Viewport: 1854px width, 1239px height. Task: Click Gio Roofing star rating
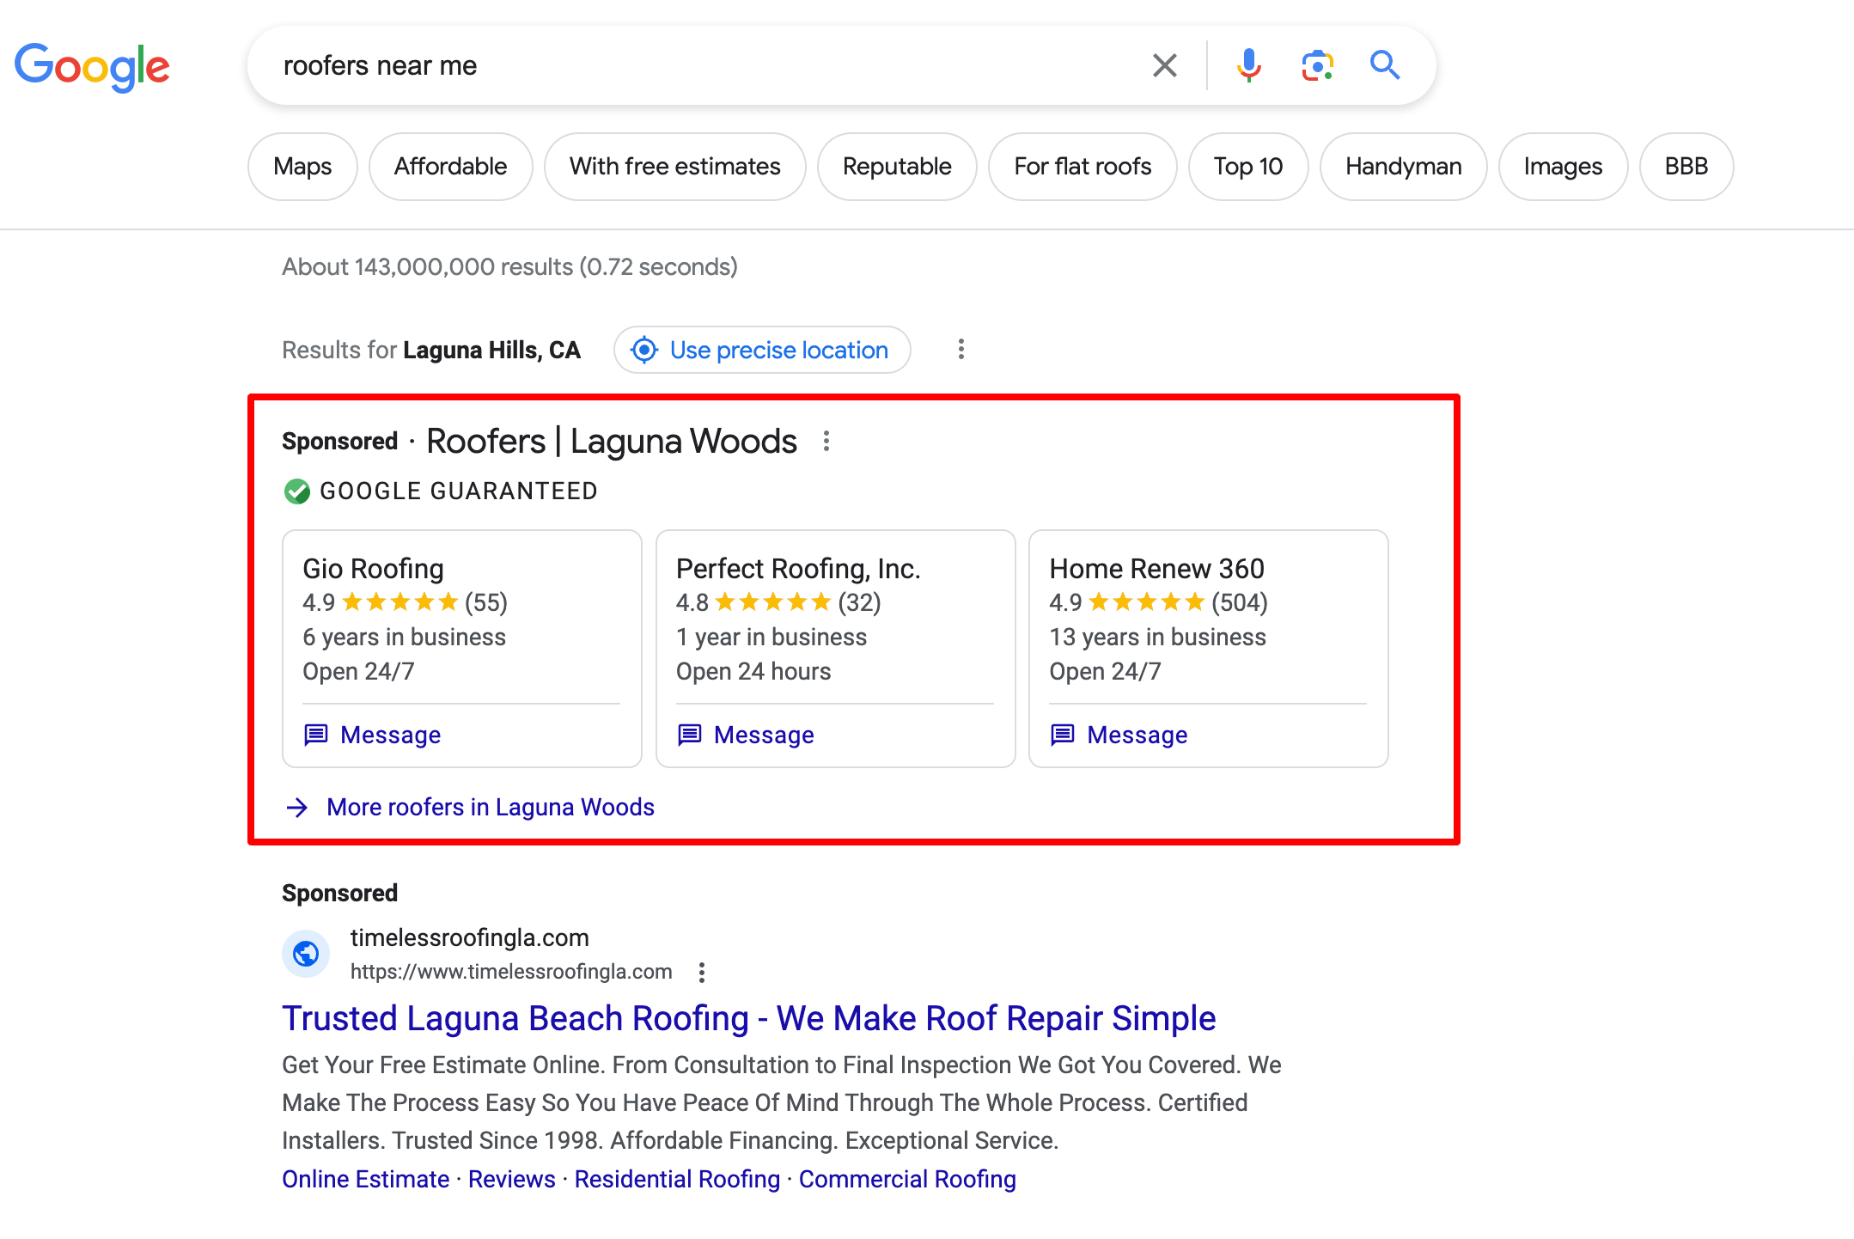(399, 602)
